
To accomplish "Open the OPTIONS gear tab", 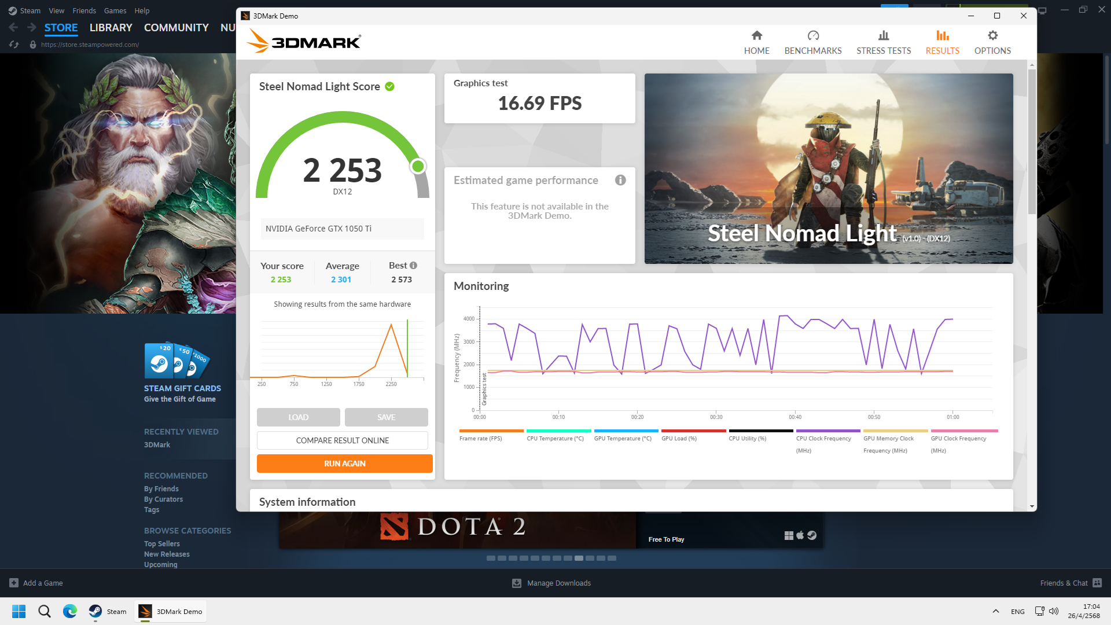I will tap(992, 42).
